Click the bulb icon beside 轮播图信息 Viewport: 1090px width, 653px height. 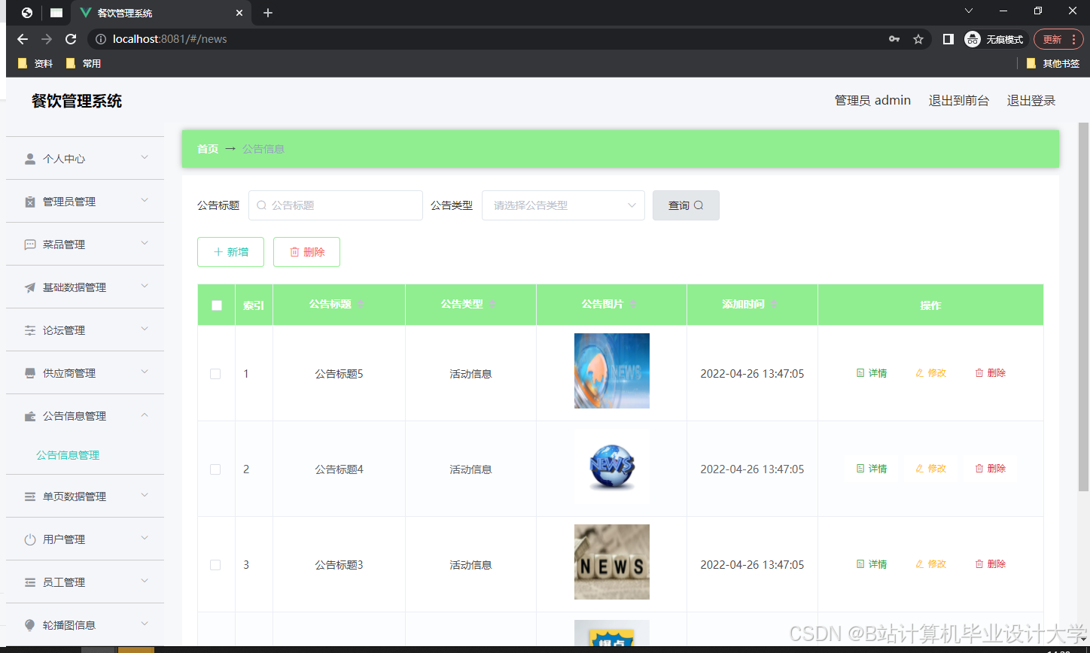tap(30, 625)
